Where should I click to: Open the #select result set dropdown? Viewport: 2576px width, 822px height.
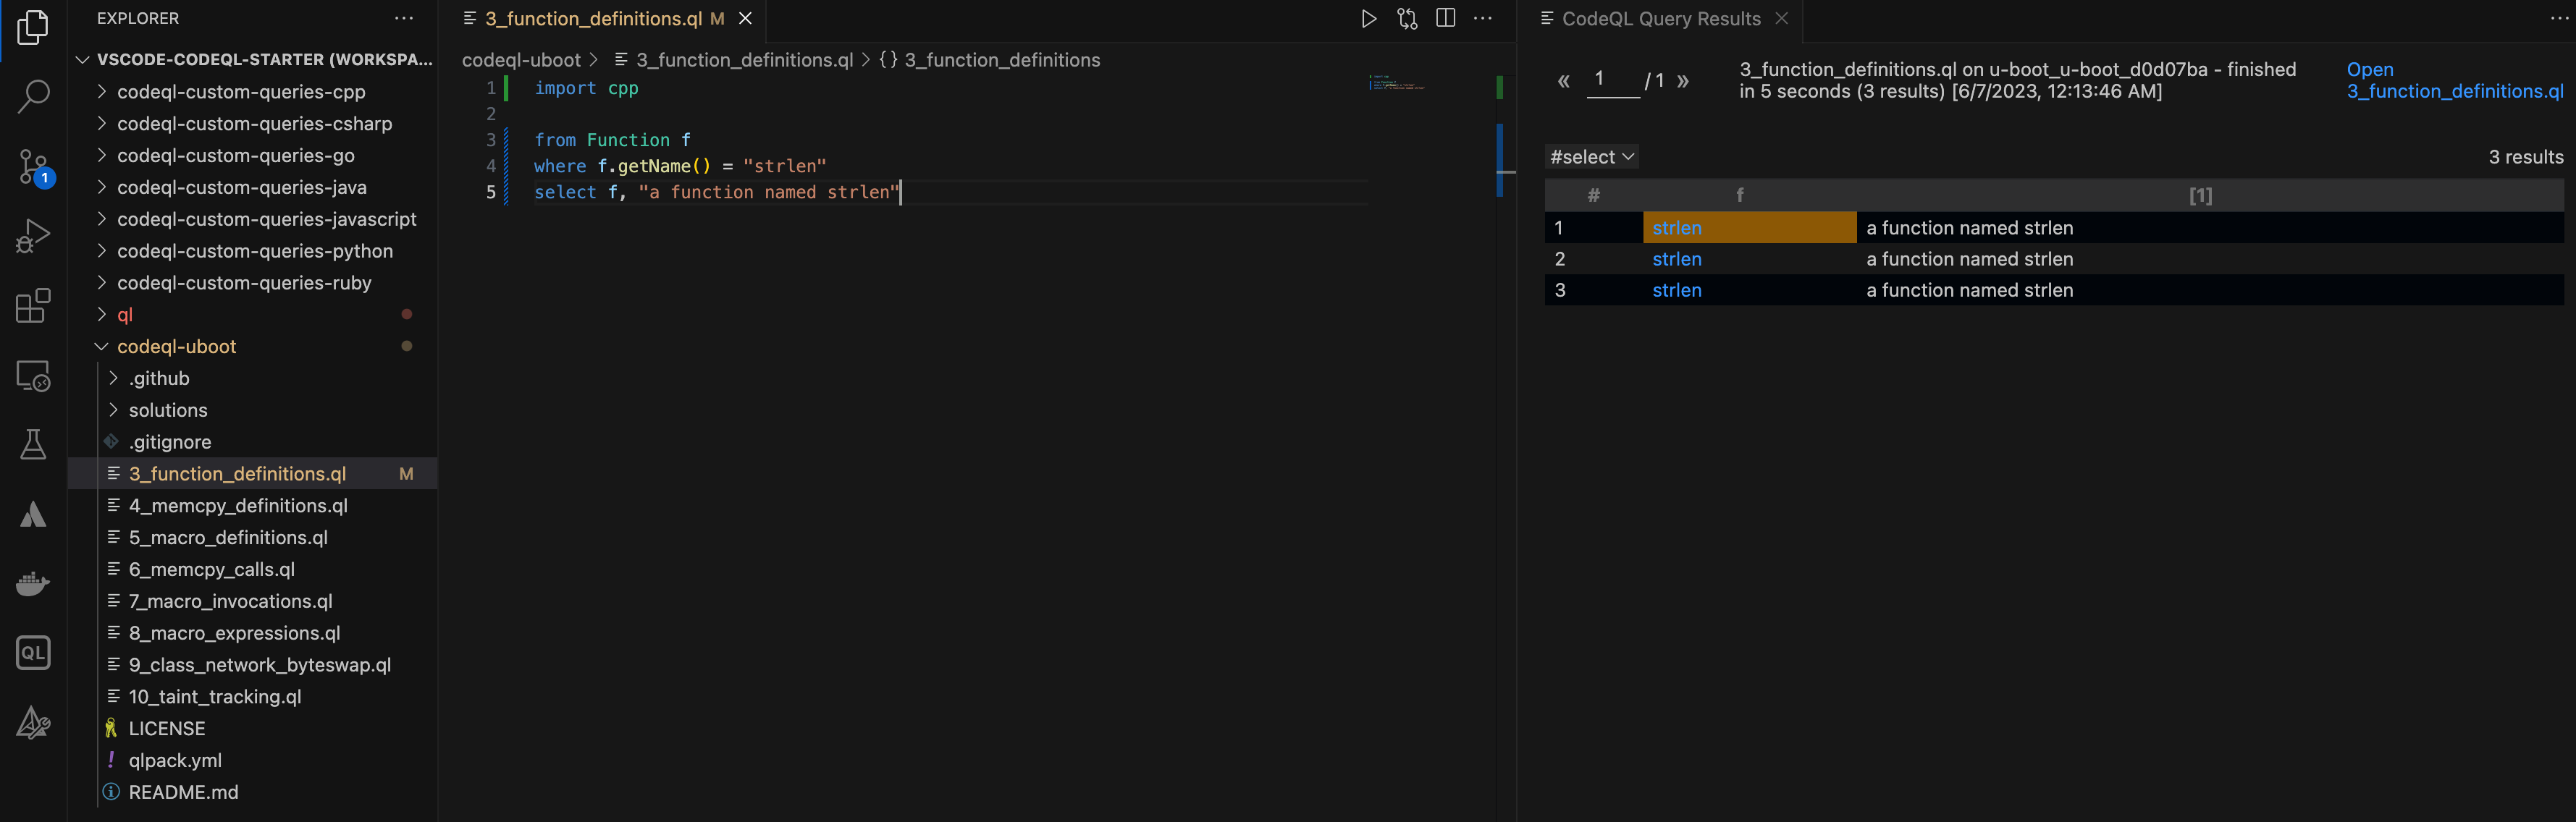click(1591, 157)
